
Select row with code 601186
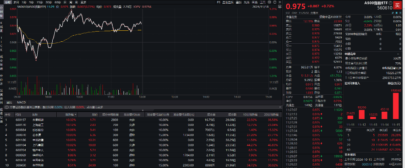pos(143,140)
